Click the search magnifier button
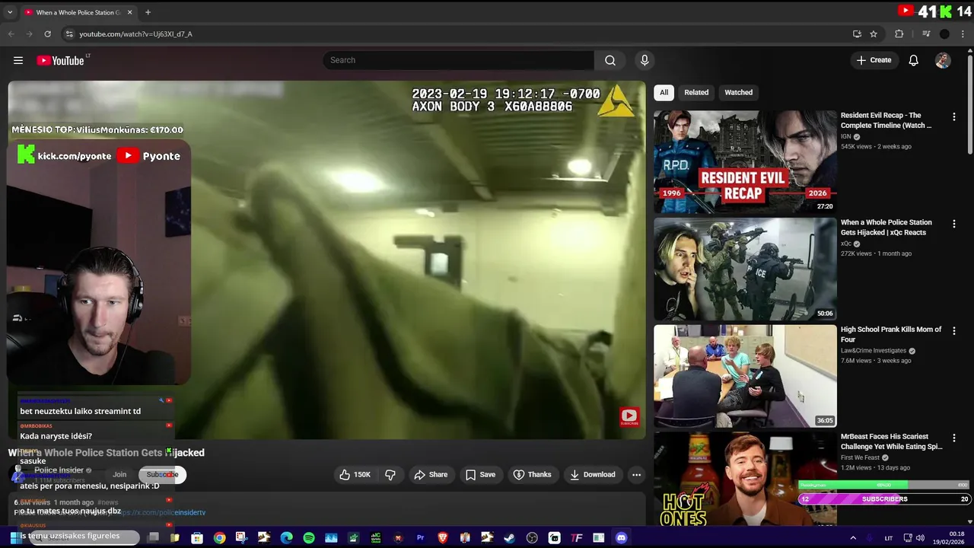974x548 pixels. (610, 60)
